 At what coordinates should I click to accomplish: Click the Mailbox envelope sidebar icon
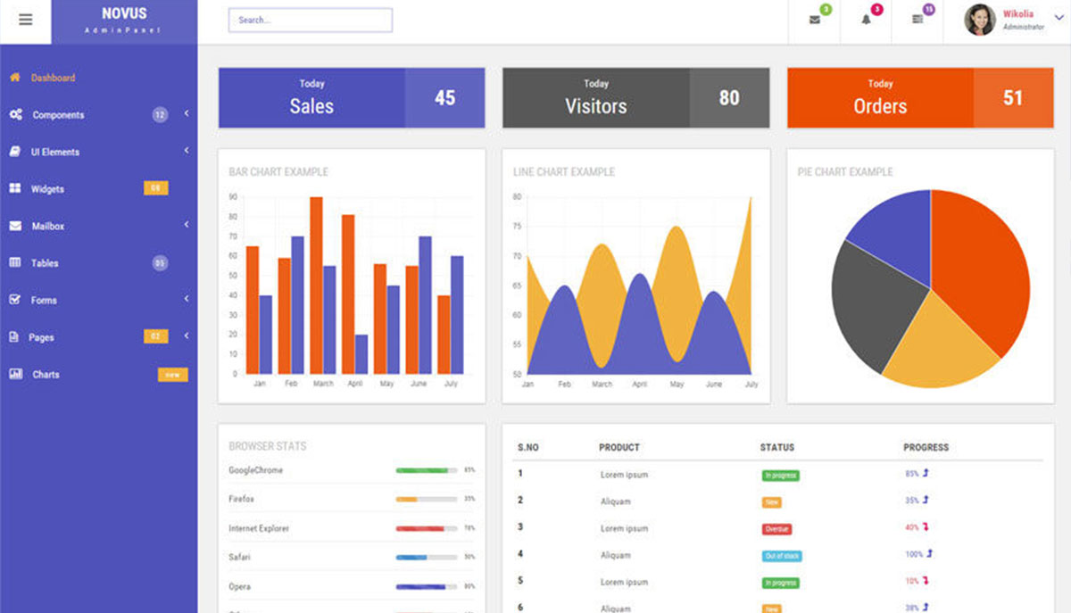(x=15, y=226)
